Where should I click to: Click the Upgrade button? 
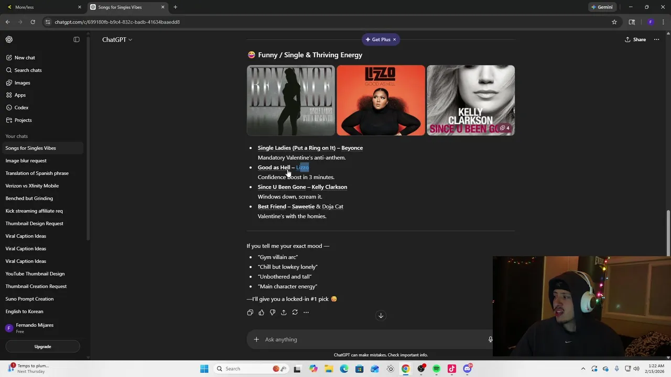pos(43,347)
